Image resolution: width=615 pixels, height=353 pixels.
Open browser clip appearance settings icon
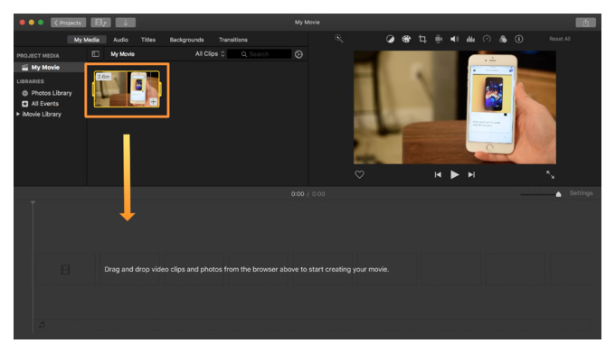298,54
